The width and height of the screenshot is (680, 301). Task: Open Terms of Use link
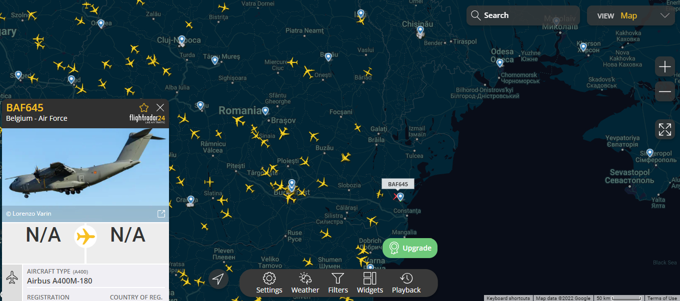662,298
